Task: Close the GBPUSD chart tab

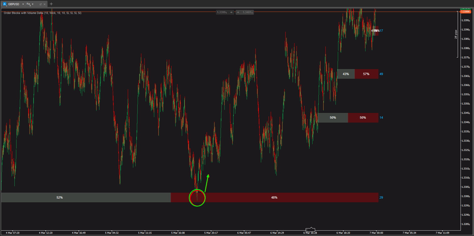Action: (45, 4)
